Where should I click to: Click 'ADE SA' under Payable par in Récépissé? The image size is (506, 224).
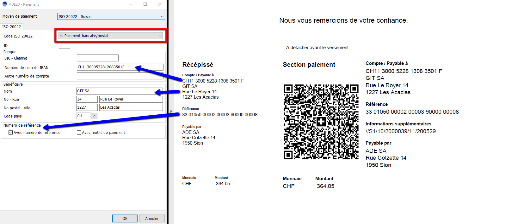(x=191, y=132)
